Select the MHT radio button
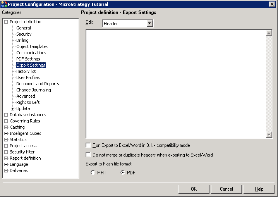Image resolution: width=278 pixels, height=198 pixels. click(x=93, y=172)
